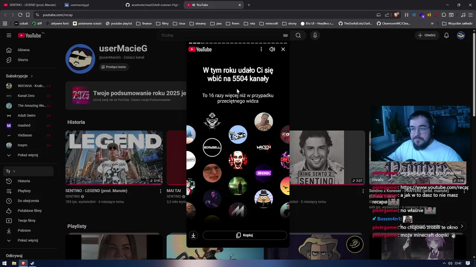476x267 pixels.
Task: Open Windows Start menu
Action: 4,263
